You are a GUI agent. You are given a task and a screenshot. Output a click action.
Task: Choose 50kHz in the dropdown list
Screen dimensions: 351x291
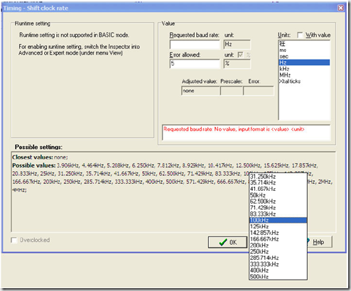point(278,195)
